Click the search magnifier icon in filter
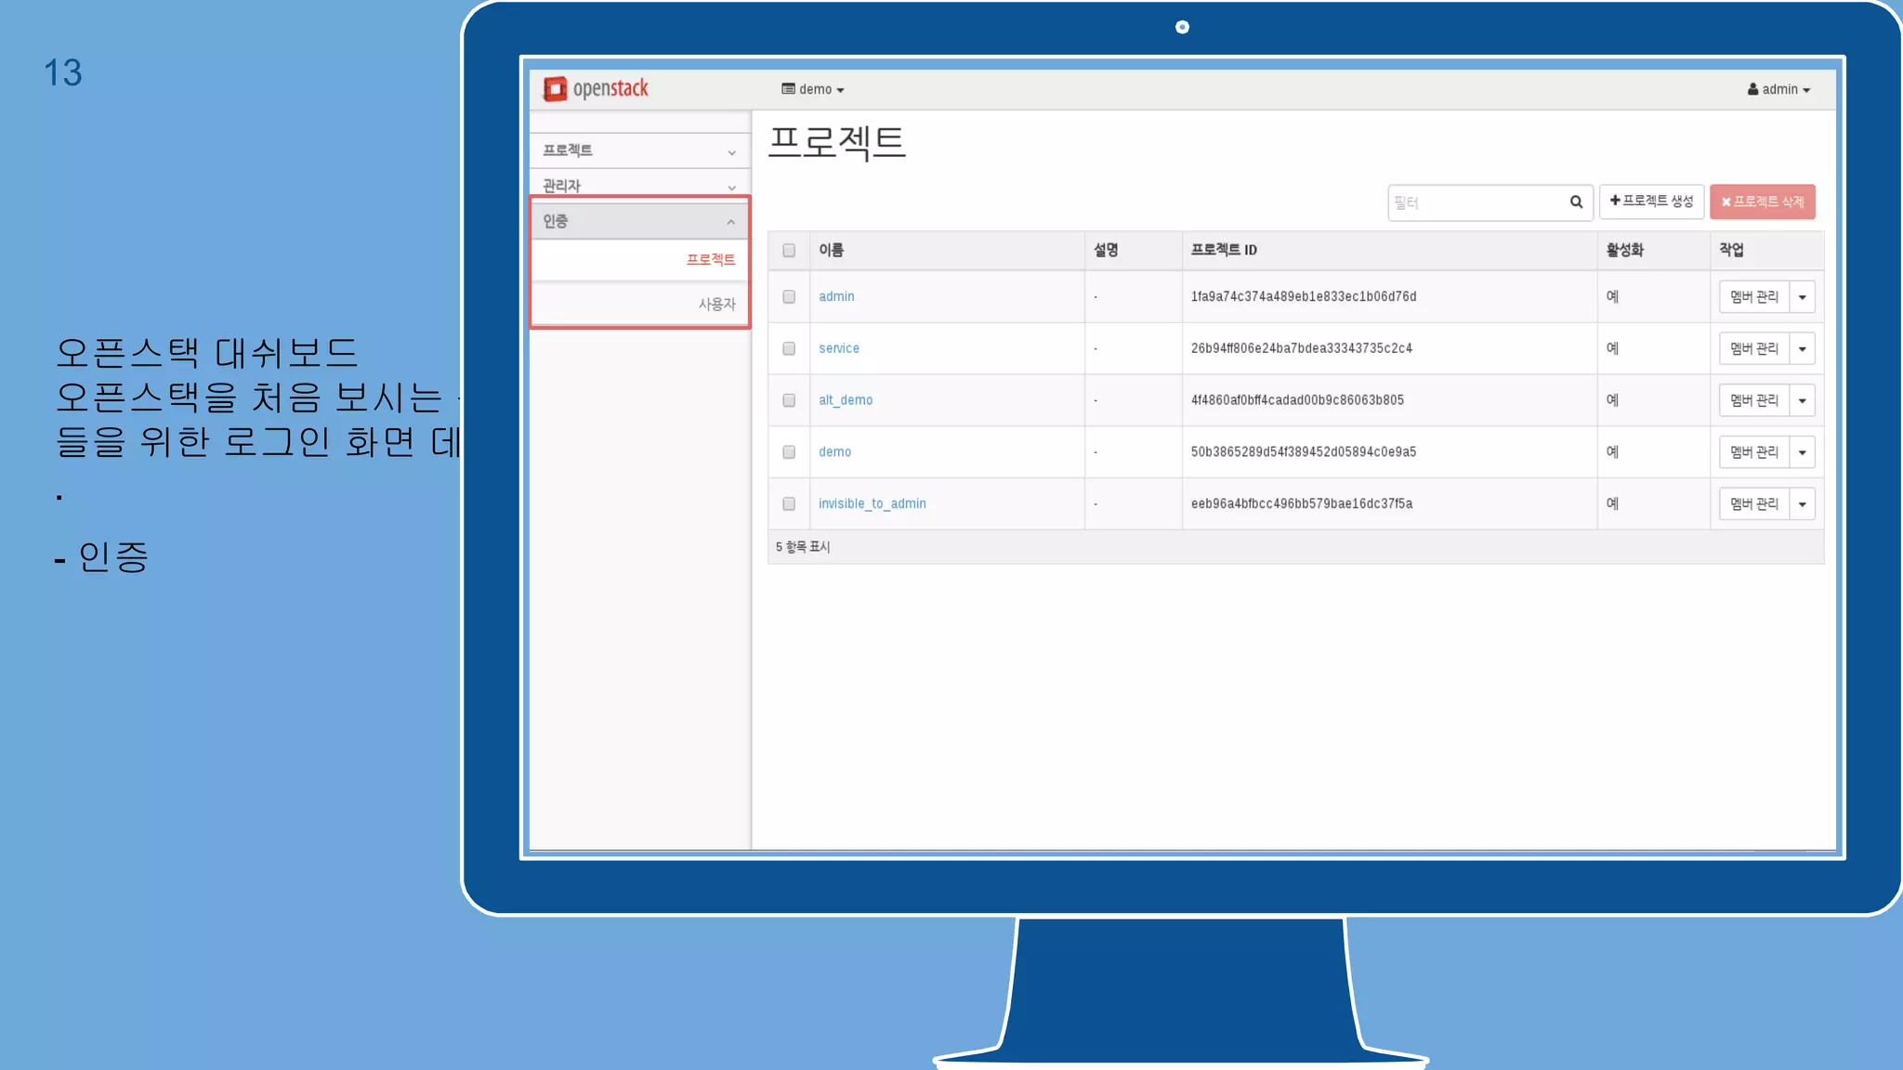Screen dimensions: 1903x1070 (1576, 202)
